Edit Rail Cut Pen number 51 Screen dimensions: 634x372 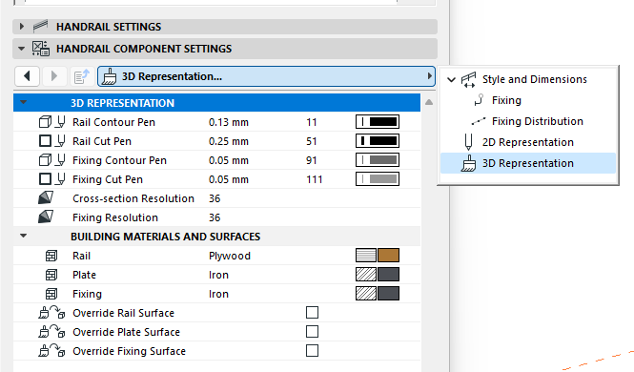click(312, 141)
